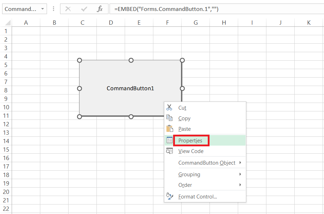The width and height of the screenshot is (324, 214).
Task: Select Properties from the context menu
Action: 190,141
